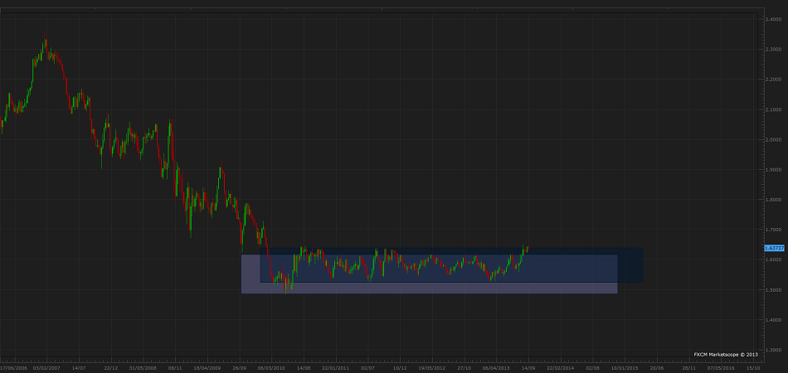The image size is (788, 373).
Task: Select the lighter gray-purple rectangle bottom edge strip
Action: [429, 288]
